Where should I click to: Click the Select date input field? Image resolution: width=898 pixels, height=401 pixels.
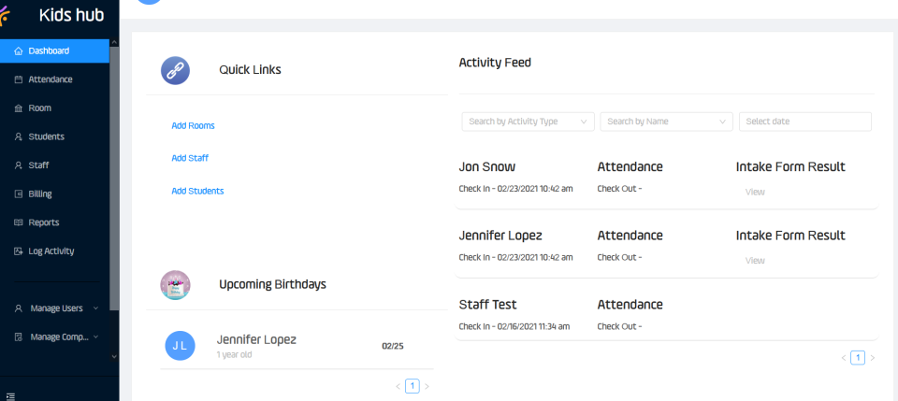click(x=804, y=122)
